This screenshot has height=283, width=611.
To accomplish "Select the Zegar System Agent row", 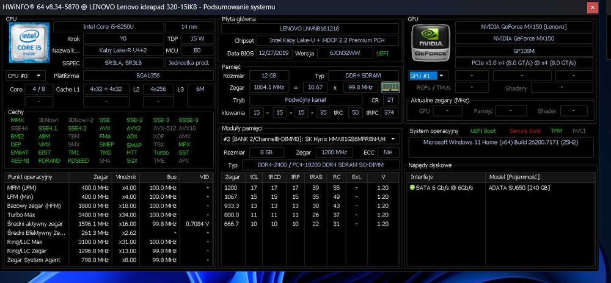I will (x=109, y=260).
